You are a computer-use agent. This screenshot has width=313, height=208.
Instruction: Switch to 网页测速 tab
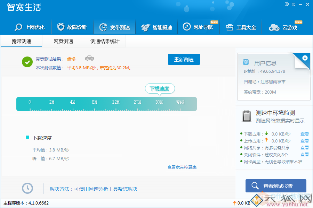tap(63, 42)
